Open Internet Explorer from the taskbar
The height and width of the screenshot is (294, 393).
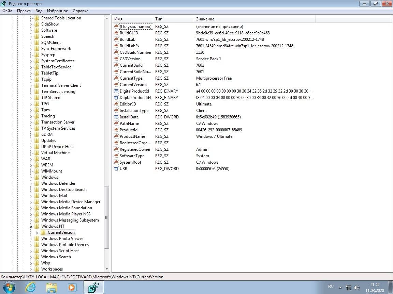pos(30,287)
